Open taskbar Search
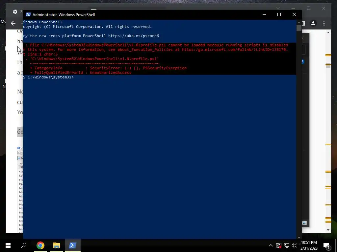Screen dimensions: 337x252 24,245
